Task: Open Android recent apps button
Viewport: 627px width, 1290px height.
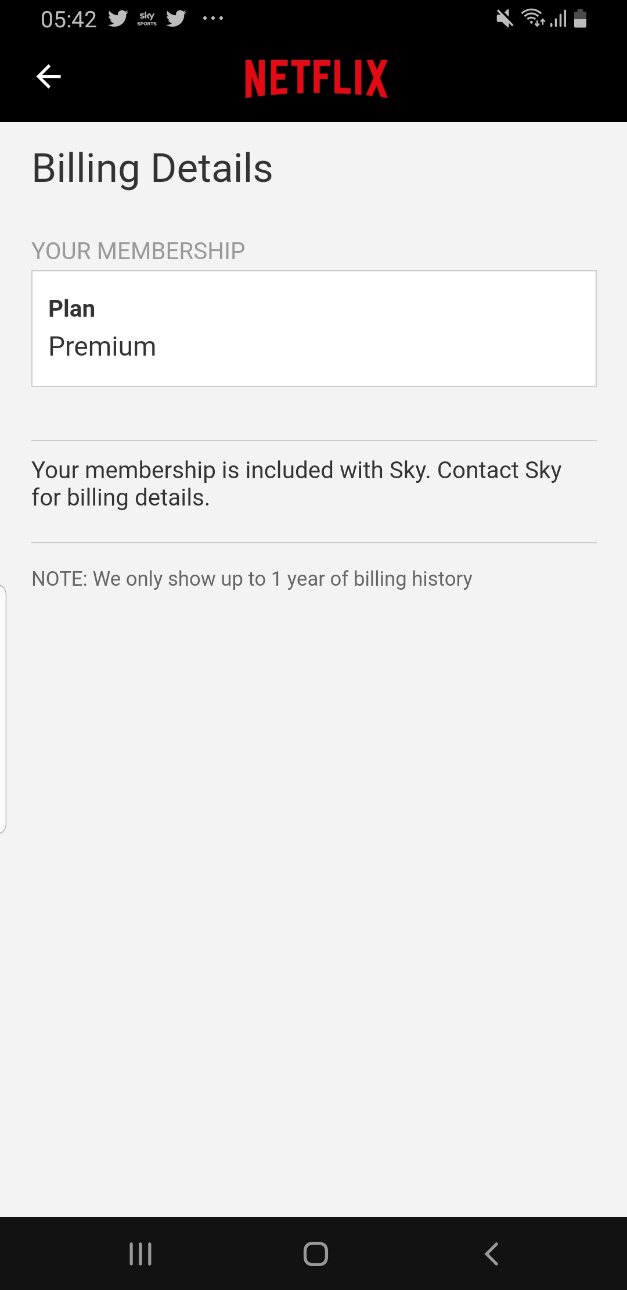Action: point(140,1253)
